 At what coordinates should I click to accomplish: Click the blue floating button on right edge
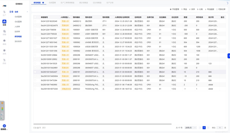(x=229, y=56)
